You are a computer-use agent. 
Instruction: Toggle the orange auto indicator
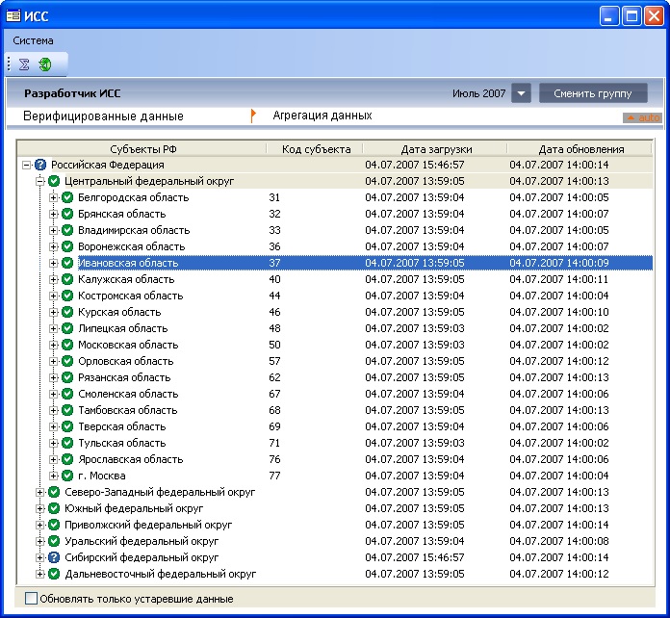[x=643, y=117]
